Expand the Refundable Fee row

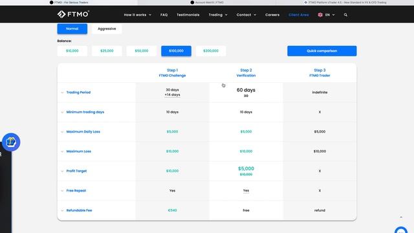[x=62, y=210]
